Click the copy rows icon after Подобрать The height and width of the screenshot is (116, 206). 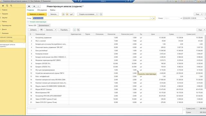pos(74,30)
